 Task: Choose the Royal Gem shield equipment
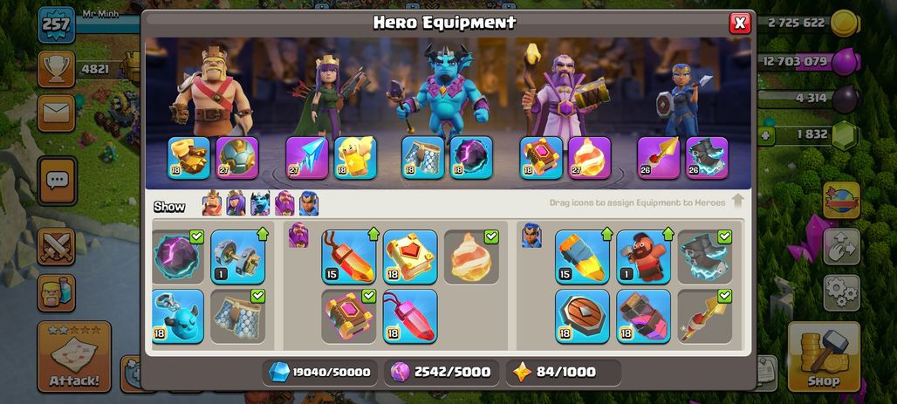coord(582,316)
